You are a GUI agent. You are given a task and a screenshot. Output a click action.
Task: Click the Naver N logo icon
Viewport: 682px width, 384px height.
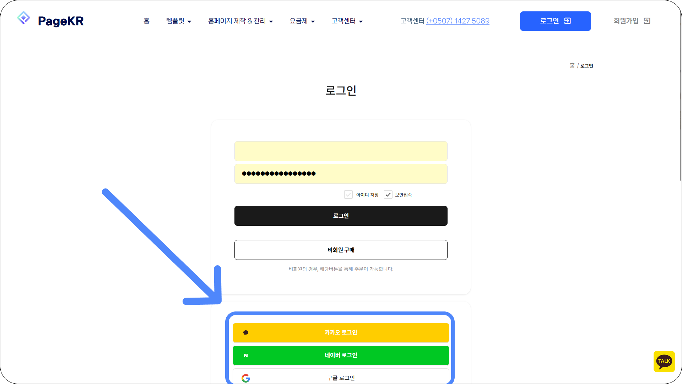point(246,356)
